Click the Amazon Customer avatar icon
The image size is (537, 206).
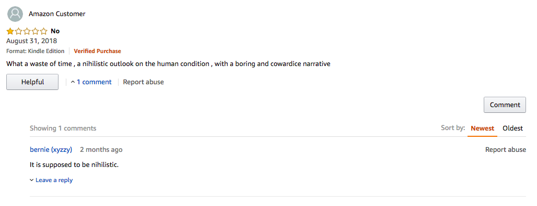click(x=15, y=14)
